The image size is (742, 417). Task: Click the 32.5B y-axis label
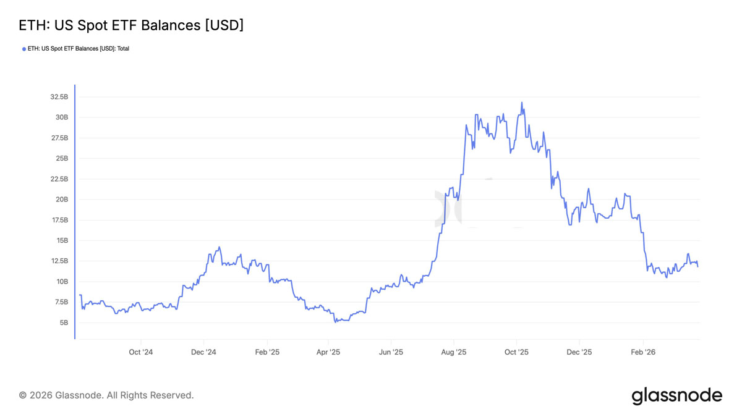coord(59,97)
